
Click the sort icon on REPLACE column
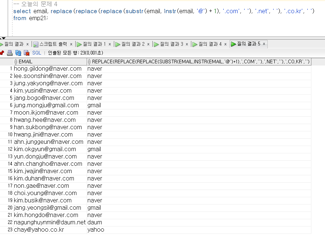(x=89, y=61)
